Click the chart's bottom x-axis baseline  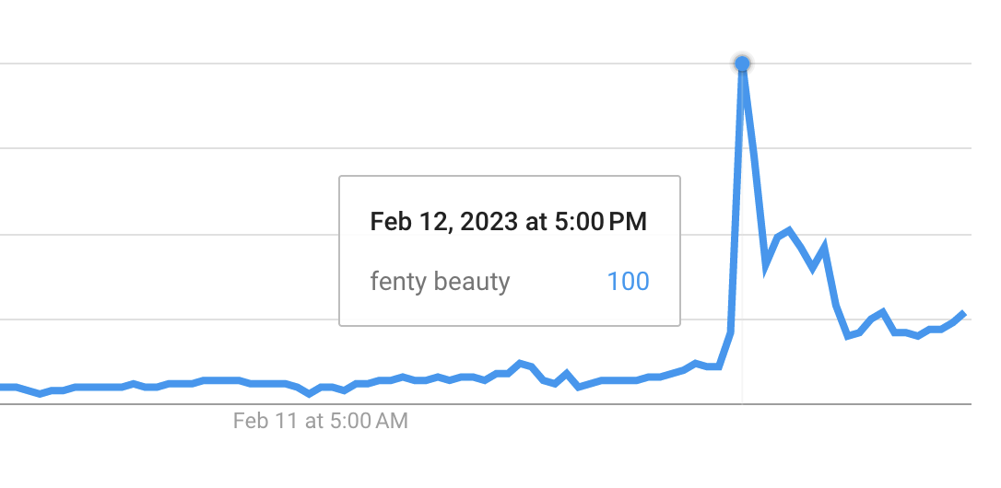pyautogui.click(x=461, y=403)
